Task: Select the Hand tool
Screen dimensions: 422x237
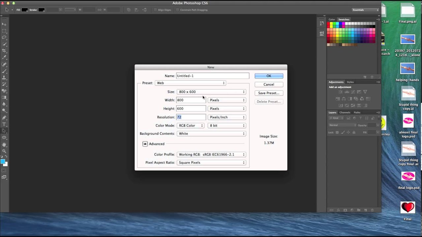Action: pyautogui.click(x=4, y=144)
